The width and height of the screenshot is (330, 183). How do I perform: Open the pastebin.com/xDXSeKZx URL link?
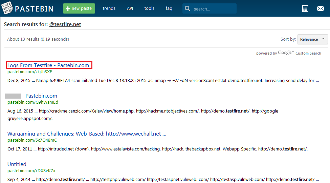click(x=31, y=171)
